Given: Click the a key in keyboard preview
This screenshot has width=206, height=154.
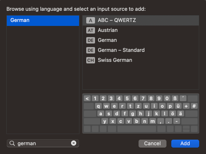Looking at the screenshot, I should pyautogui.click(x=101, y=114).
